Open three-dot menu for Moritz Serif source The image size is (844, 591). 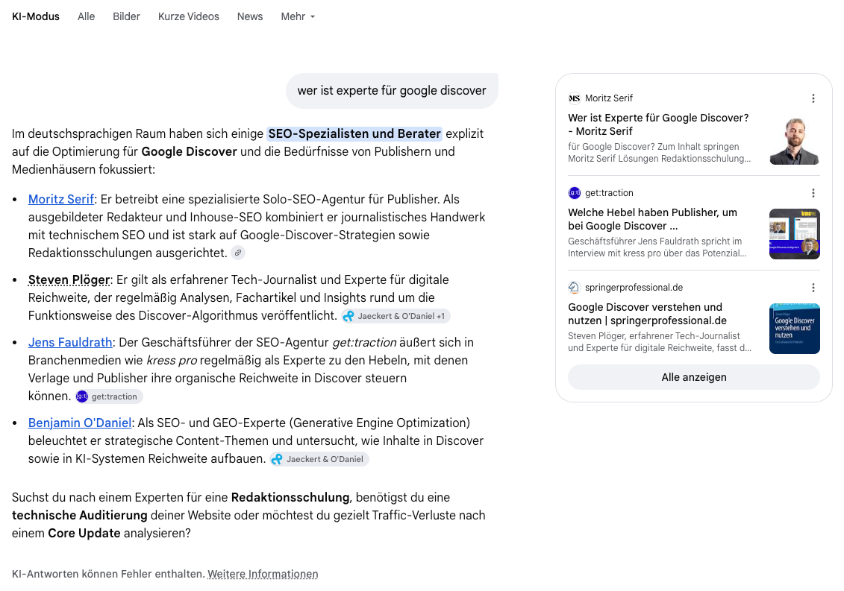[813, 98]
